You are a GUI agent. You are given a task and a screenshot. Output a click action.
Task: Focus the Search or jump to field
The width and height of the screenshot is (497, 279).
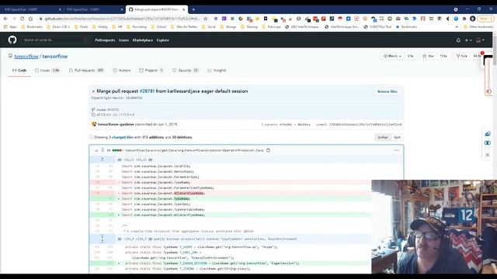click(x=57, y=40)
